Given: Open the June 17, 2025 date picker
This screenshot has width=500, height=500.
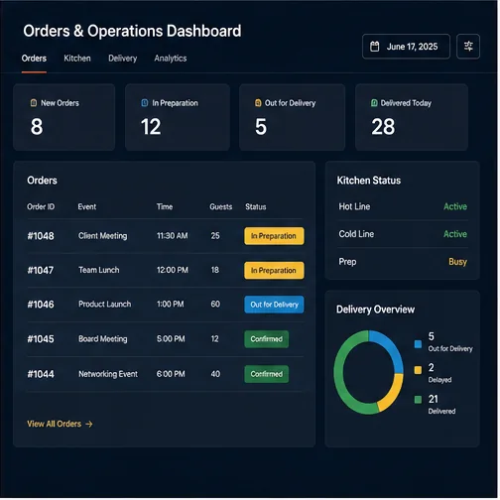Looking at the screenshot, I should click(x=407, y=47).
